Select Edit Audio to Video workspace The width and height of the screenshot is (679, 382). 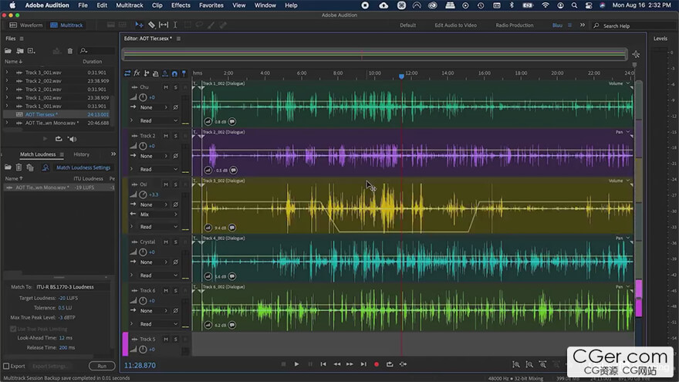[x=455, y=25]
